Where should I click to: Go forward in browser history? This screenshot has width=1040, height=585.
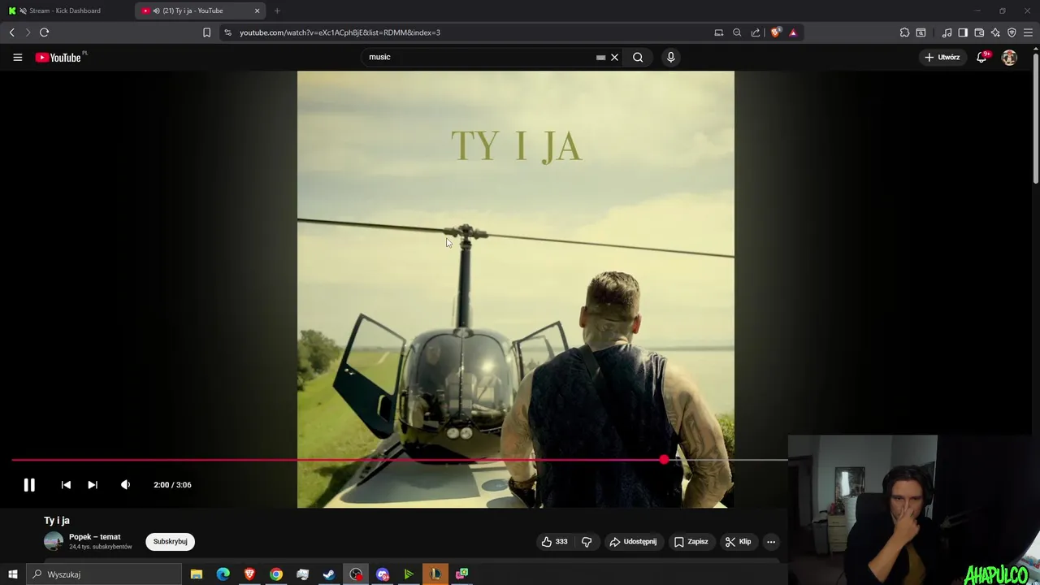click(x=28, y=32)
